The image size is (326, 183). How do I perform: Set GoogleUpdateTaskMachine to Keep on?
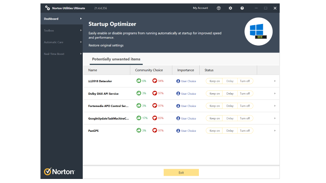(214, 118)
